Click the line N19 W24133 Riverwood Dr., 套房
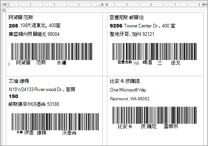The width and height of the screenshot is (208, 146). click(42, 90)
